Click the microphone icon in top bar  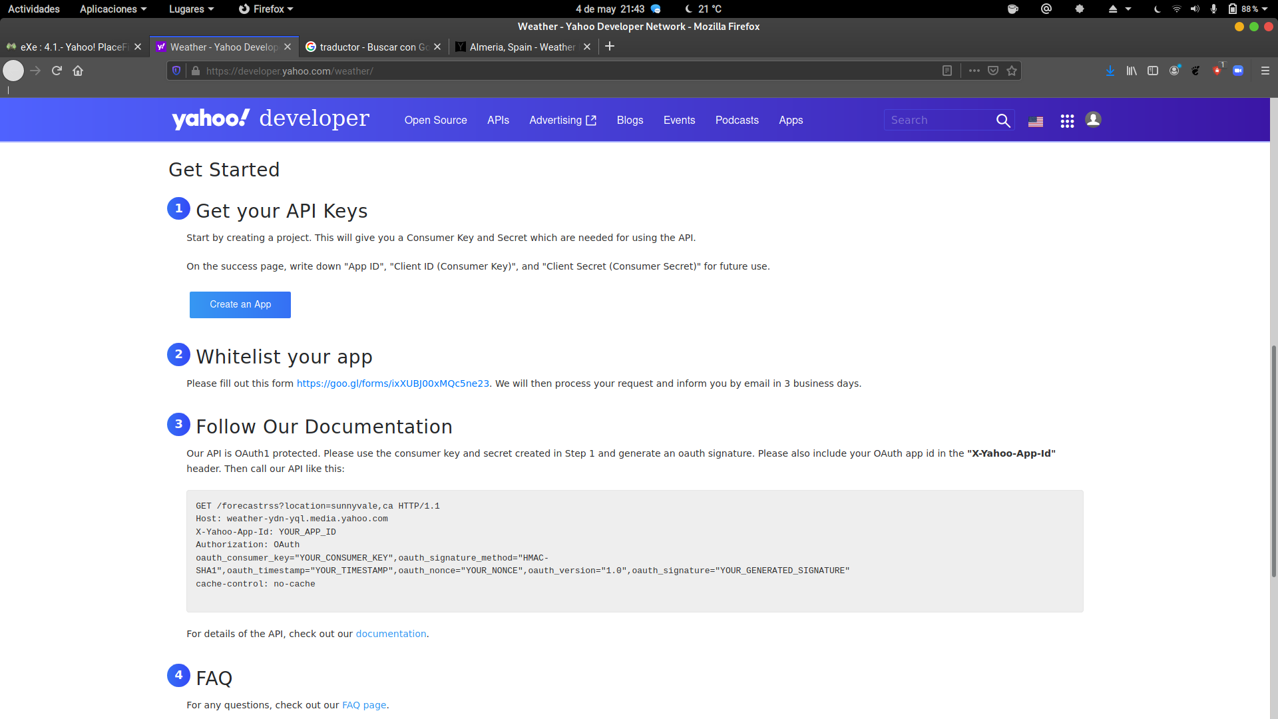(x=1213, y=9)
